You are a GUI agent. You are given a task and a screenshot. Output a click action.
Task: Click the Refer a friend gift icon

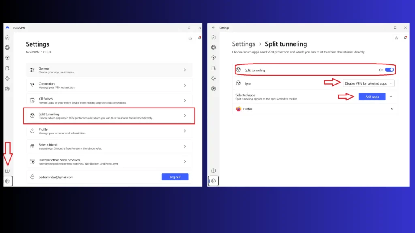[x=32, y=146]
